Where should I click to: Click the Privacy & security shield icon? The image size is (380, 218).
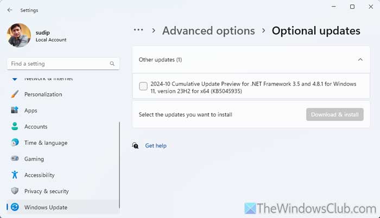15,191
